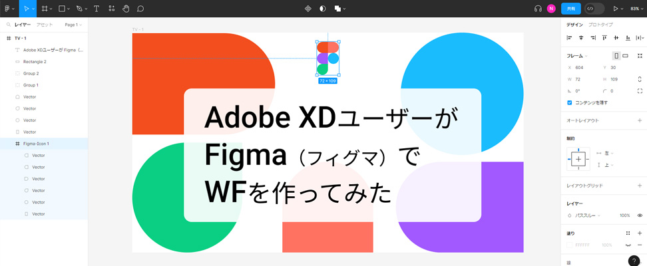Click the fill styles four-dot icon
This screenshot has height=266, width=647.
pos(628,233)
